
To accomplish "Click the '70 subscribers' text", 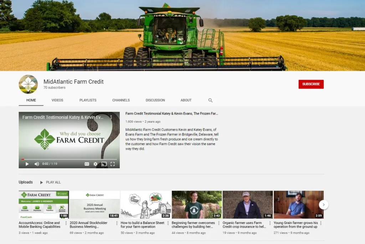I will pyautogui.click(x=55, y=87).
